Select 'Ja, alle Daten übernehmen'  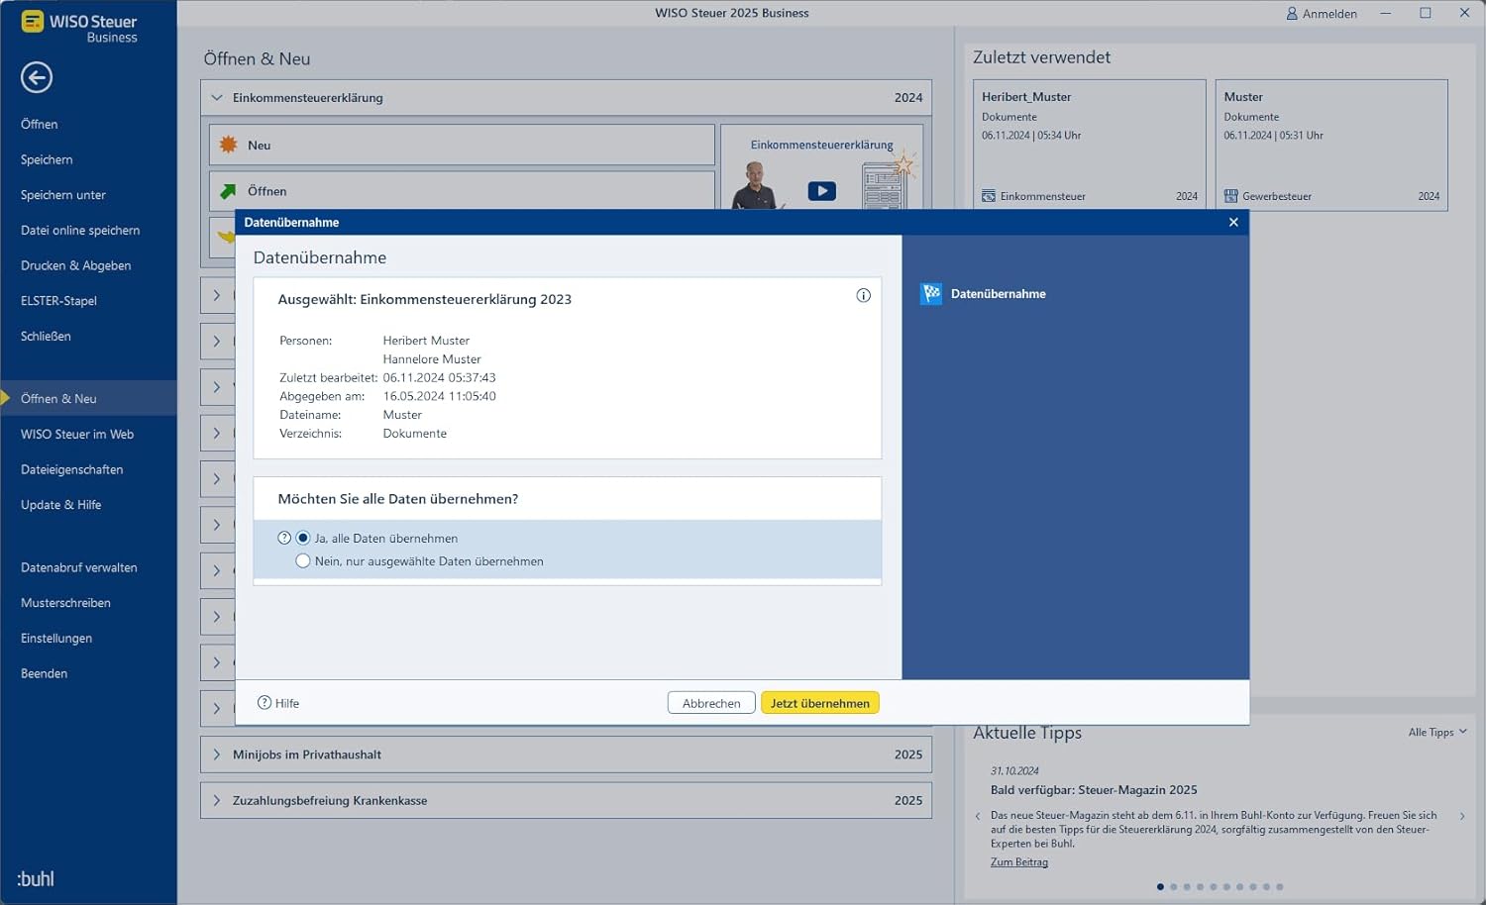coord(303,538)
